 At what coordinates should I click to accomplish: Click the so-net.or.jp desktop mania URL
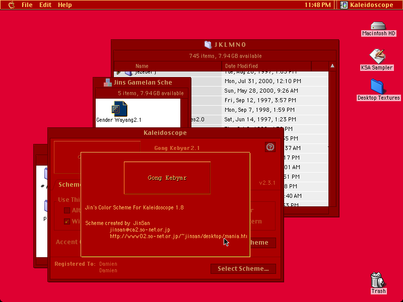pos(178,236)
